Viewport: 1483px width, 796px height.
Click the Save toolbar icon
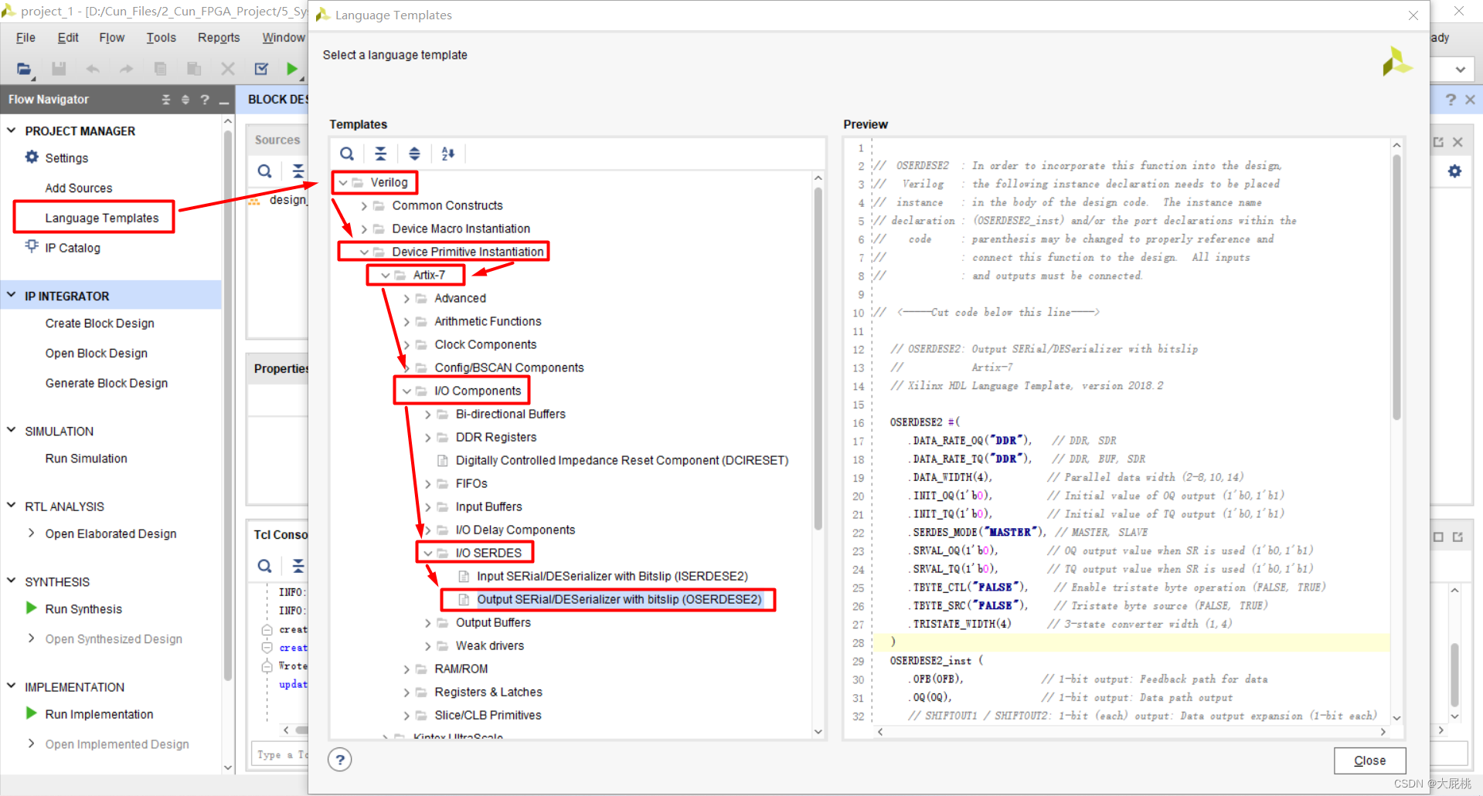point(59,69)
